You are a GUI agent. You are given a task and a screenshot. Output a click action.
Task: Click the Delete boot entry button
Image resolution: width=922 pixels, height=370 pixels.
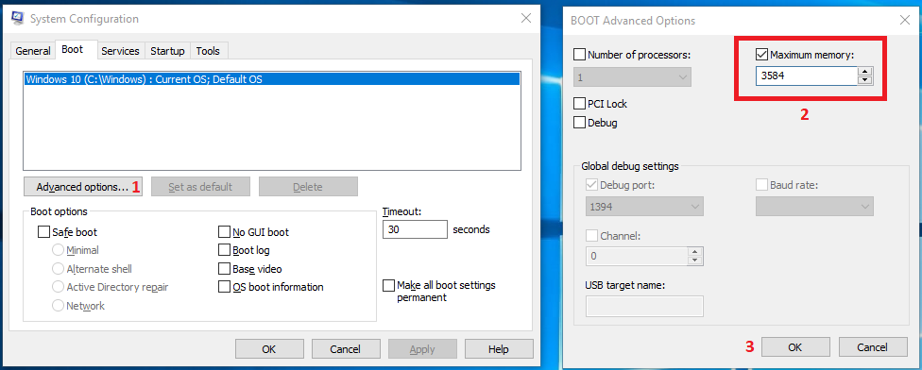click(308, 187)
